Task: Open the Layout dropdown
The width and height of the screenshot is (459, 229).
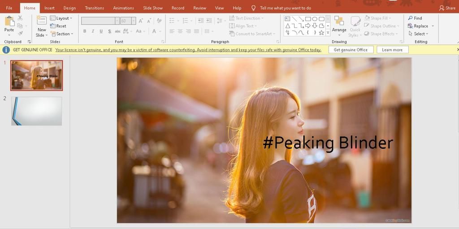Action: coord(61,18)
